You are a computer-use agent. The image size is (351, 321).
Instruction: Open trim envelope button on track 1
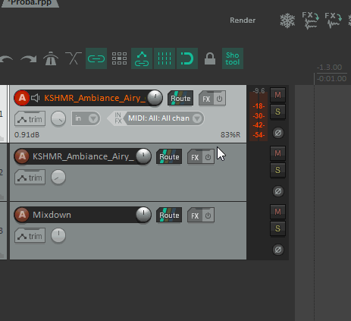(x=30, y=118)
